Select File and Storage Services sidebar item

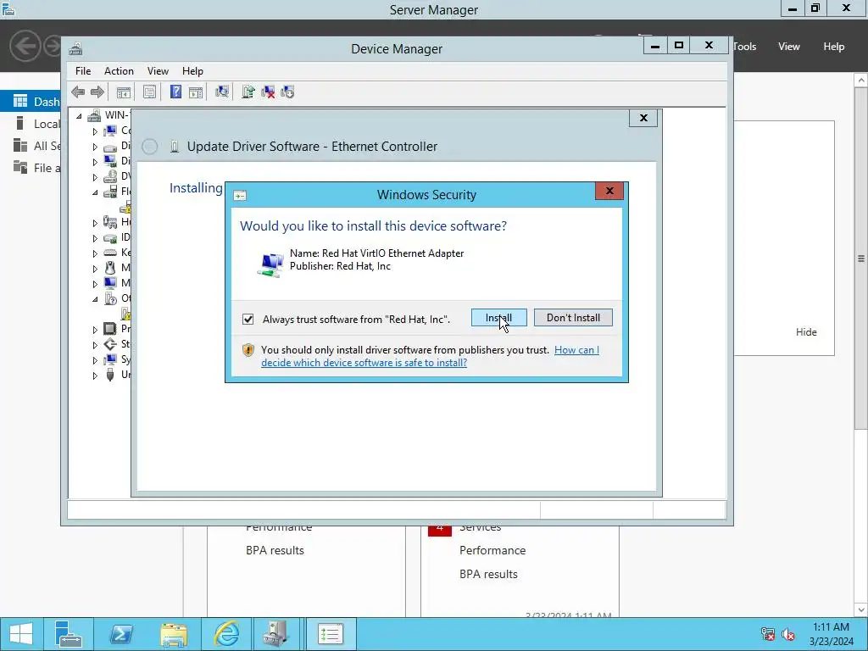31,168
